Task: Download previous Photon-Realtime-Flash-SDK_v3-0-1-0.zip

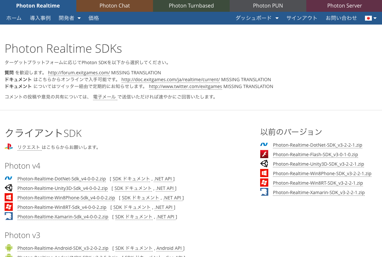Action: 315,155
